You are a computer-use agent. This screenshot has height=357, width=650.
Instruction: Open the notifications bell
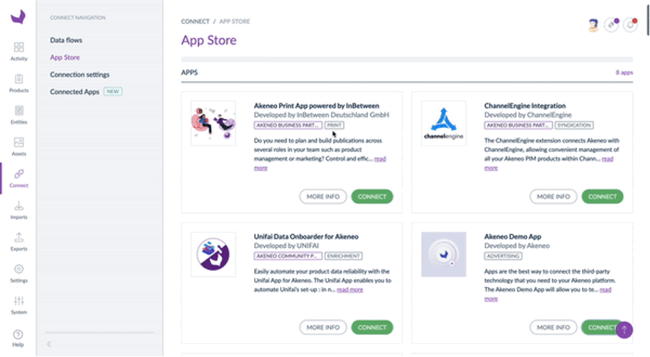point(630,24)
